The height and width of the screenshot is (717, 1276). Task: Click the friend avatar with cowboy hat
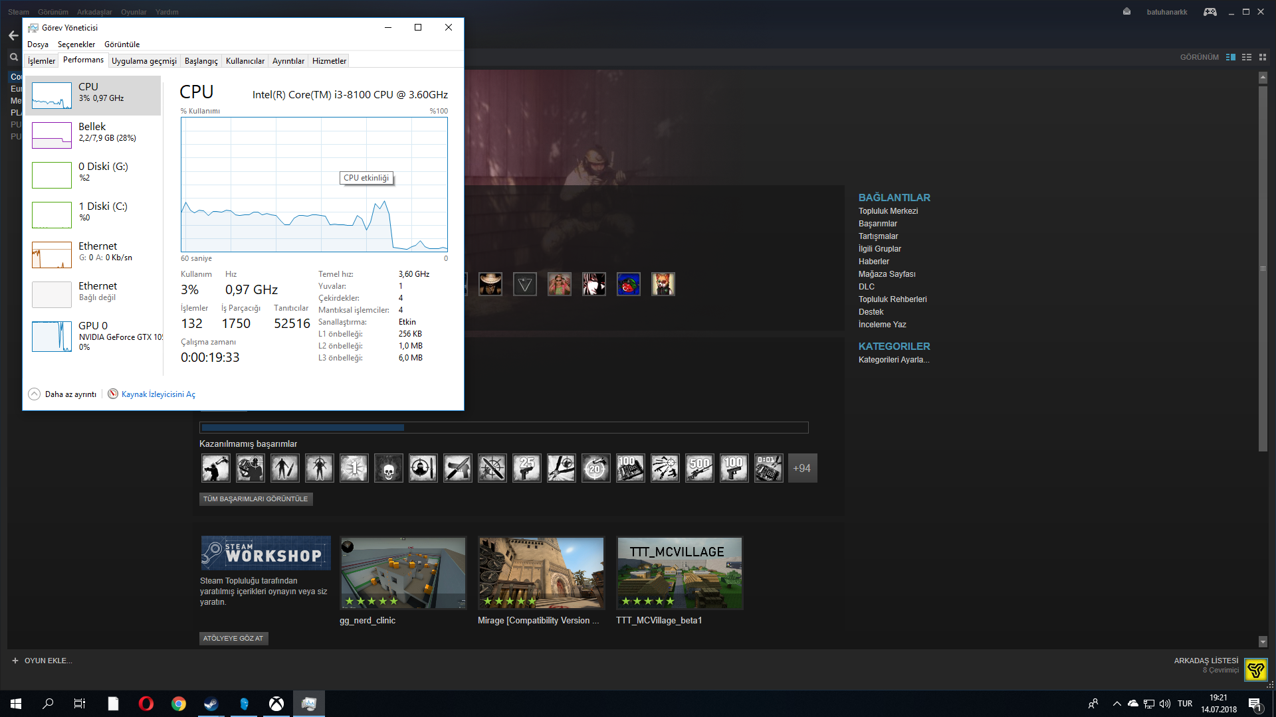[x=490, y=284]
